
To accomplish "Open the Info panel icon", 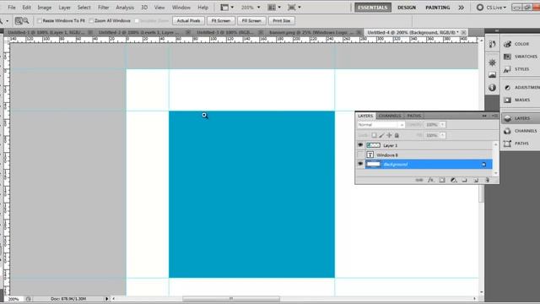I will click(492, 88).
